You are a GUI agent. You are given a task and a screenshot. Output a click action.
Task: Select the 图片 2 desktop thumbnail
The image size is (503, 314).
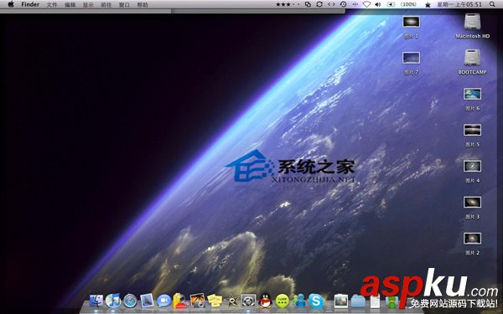click(472, 238)
